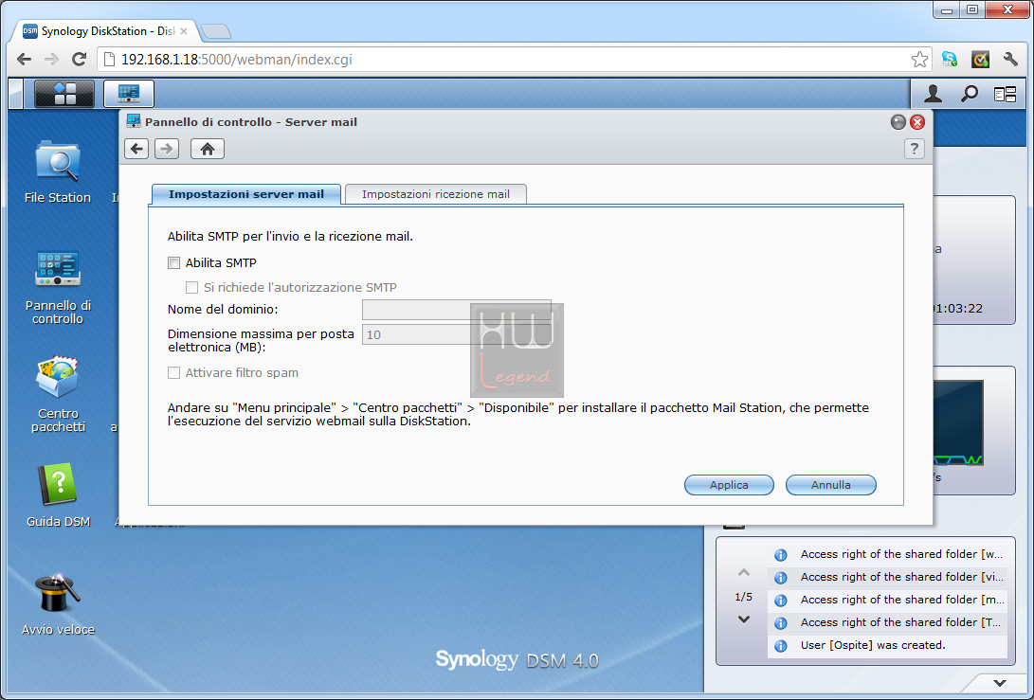The width and height of the screenshot is (1034, 700).
Task: Tick Si richiede l'autorizzazione SMTP checkbox
Action: (191, 287)
